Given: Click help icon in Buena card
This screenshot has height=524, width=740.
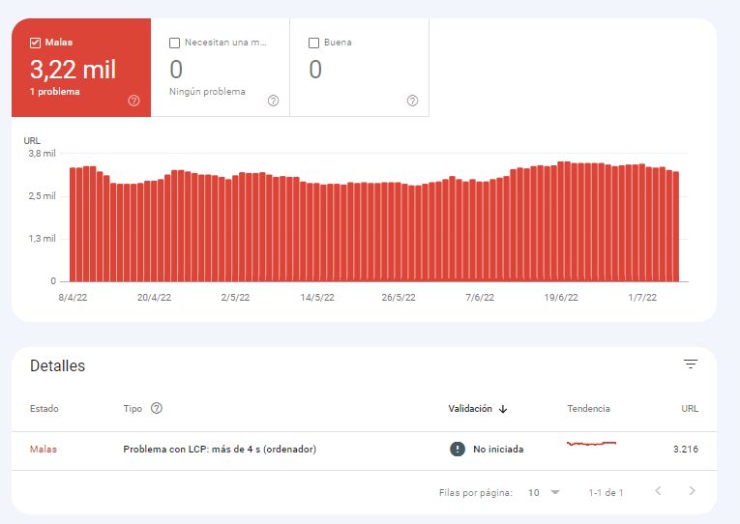Looking at the screenshot, I should coord(412,101).
